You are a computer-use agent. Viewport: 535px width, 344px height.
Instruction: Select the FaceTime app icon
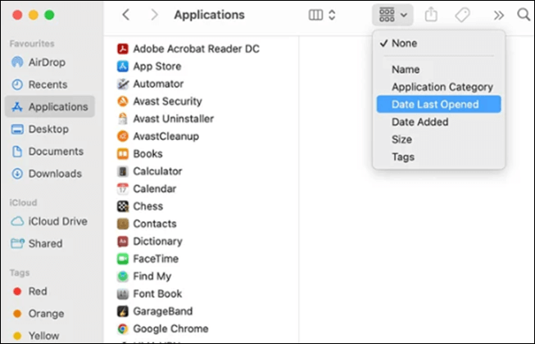tap(123, 259)
